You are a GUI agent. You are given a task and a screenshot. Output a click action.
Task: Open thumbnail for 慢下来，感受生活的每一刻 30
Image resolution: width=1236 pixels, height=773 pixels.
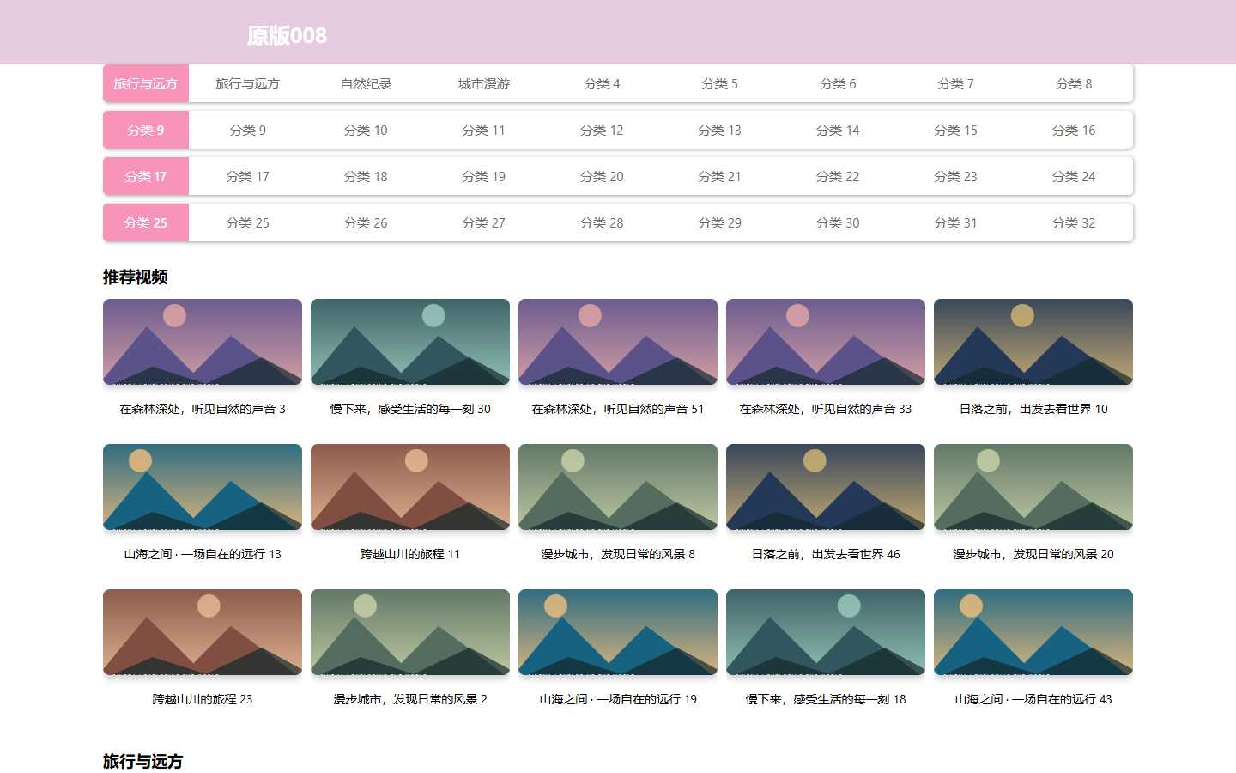click(x=410, y=342)
